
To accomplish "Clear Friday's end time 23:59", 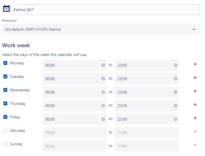I will pyautogui.click(x=175, y=119).
